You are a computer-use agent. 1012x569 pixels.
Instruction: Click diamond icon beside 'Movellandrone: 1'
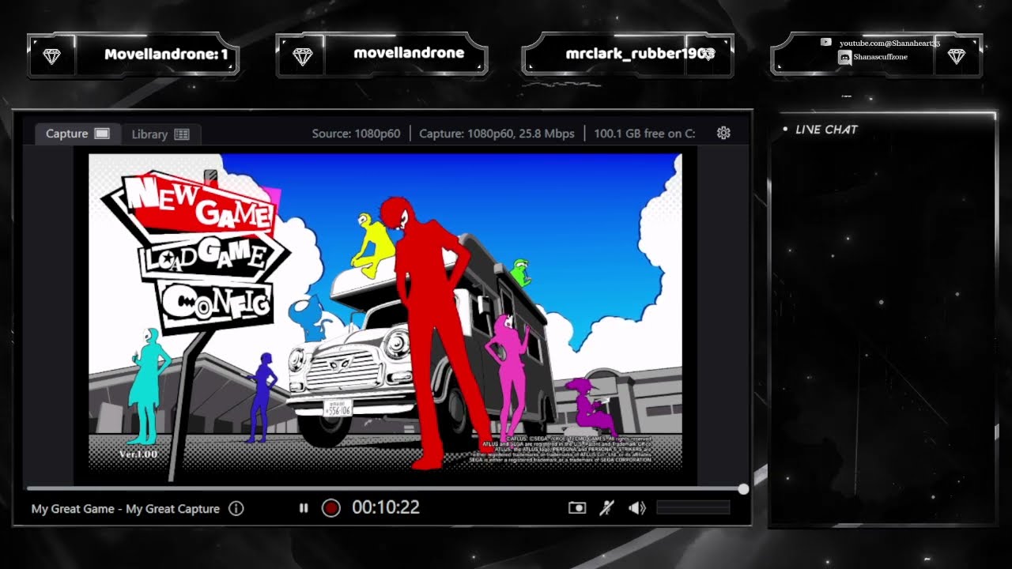(x=52, y=57)
